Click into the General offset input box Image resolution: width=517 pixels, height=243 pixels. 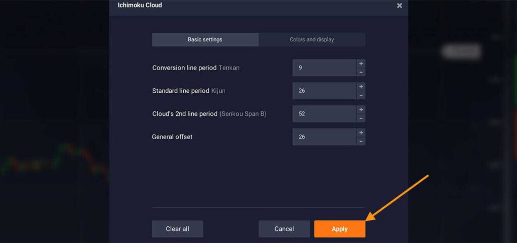pyautogui.click(x=324, y=137)
